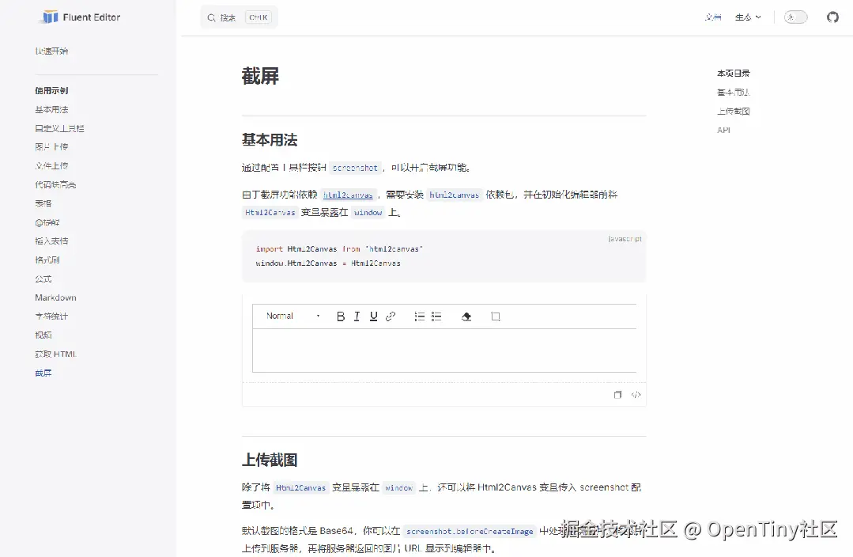853x557 pixels.
Task: Open the GitHub repository icon
Action: (832, 17)
